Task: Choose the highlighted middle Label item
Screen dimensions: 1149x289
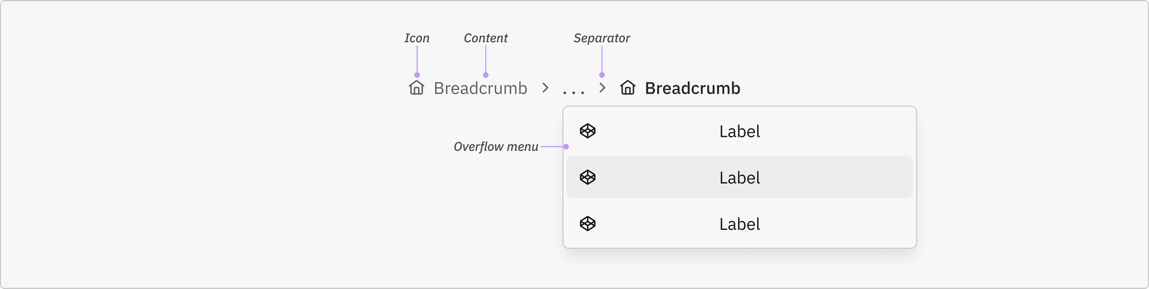Action: pyautogui.click(x=740, y=177)
